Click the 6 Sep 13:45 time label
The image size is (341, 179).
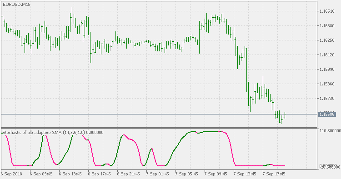pos(70,174)
